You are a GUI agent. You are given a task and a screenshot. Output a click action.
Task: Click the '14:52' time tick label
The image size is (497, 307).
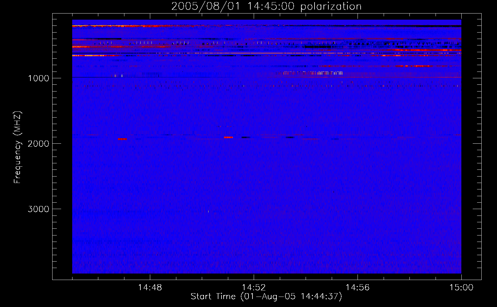254,288
